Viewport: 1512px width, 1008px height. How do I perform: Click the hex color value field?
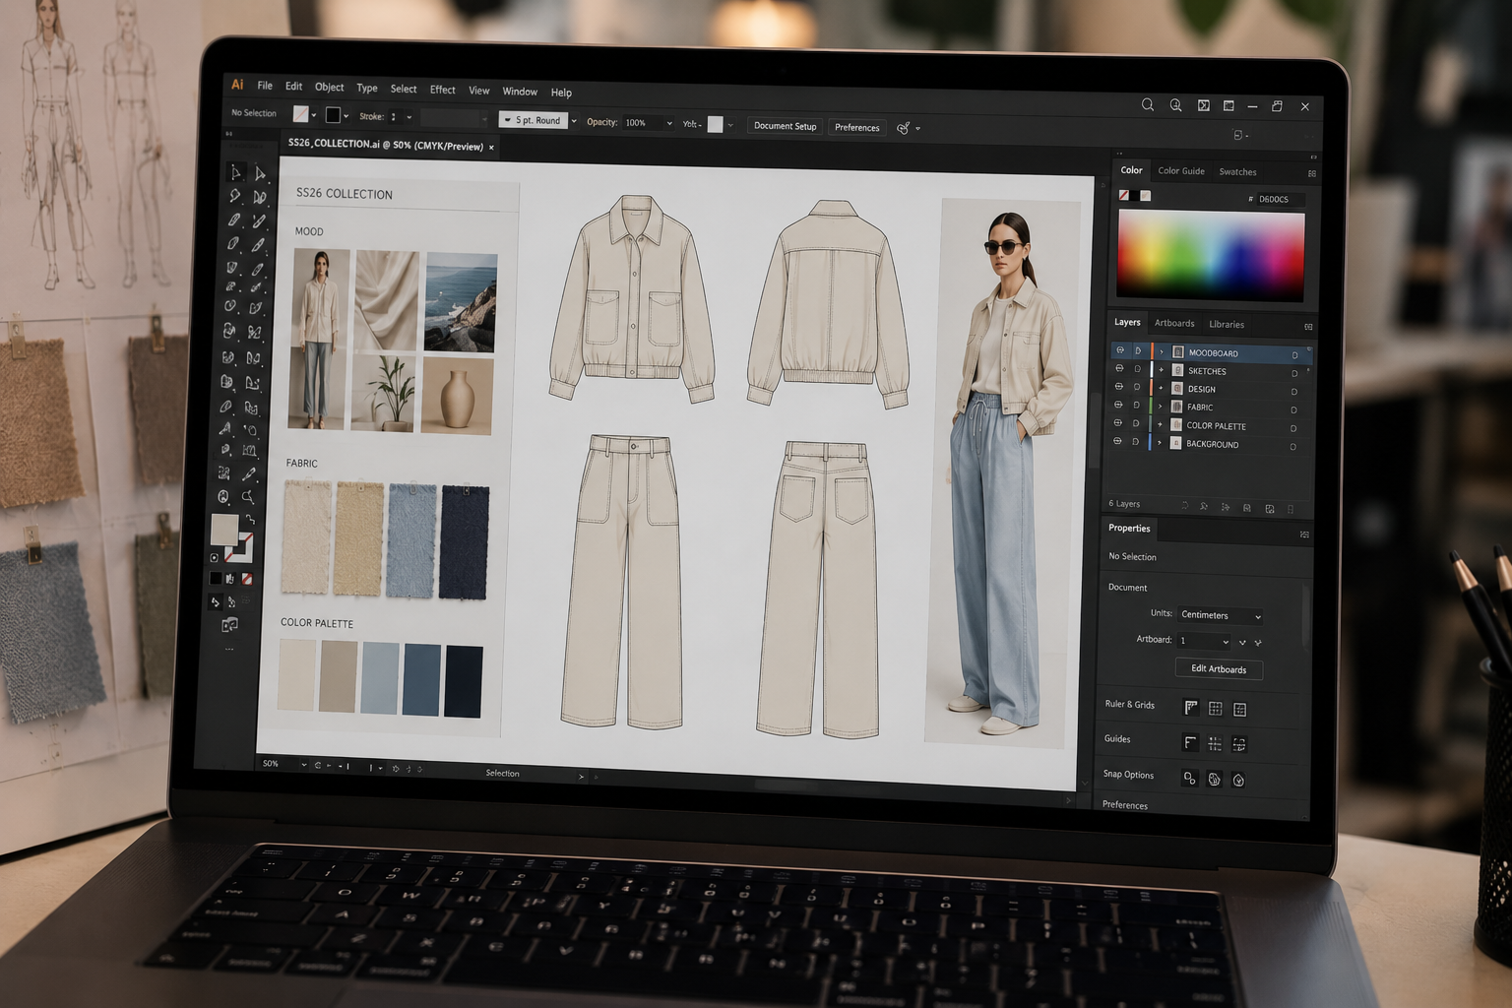1276,199
